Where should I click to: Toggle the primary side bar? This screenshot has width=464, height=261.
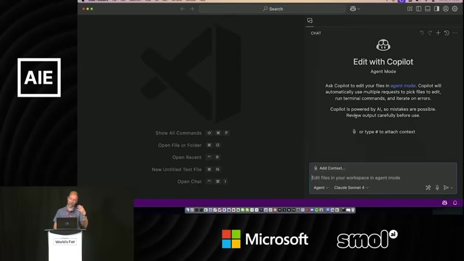(419, 9)
